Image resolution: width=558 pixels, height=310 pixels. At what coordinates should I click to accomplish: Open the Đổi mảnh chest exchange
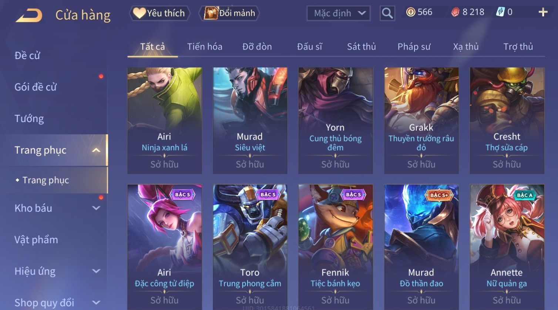211,13
